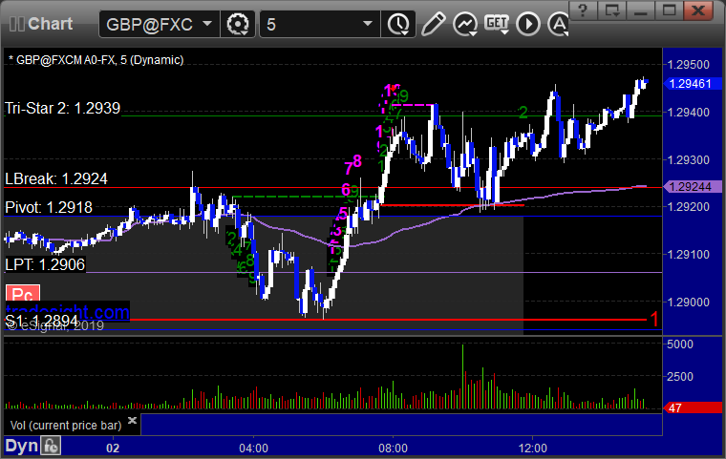
Task: Click the Dyn label in bottom-left corner
Action: point(21,446)
